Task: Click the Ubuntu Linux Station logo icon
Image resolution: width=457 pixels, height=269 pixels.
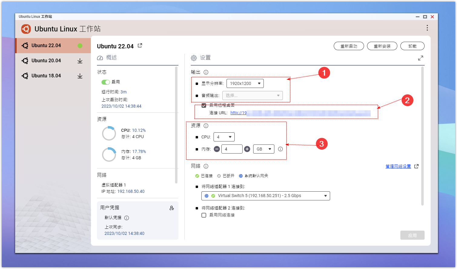Action: pos(26,29)
